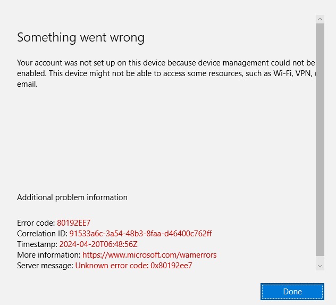The width and height of the screenshot is (336, 305).
Task: Click the Done button
Action: pos(292,292)
